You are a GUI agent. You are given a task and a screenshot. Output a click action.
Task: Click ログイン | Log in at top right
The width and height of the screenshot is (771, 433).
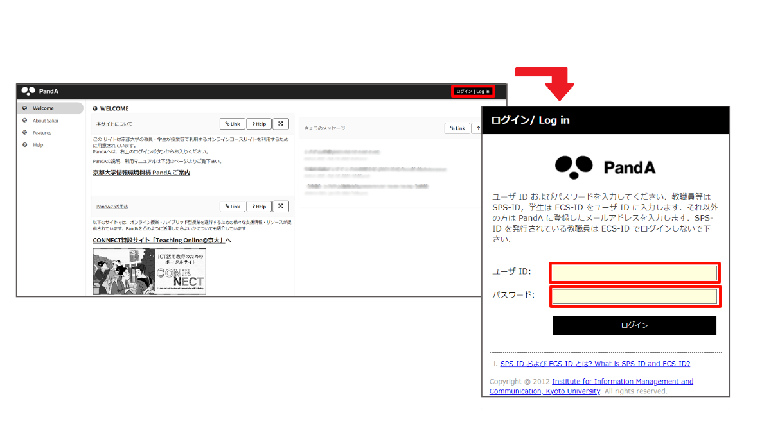click(474, 90)
